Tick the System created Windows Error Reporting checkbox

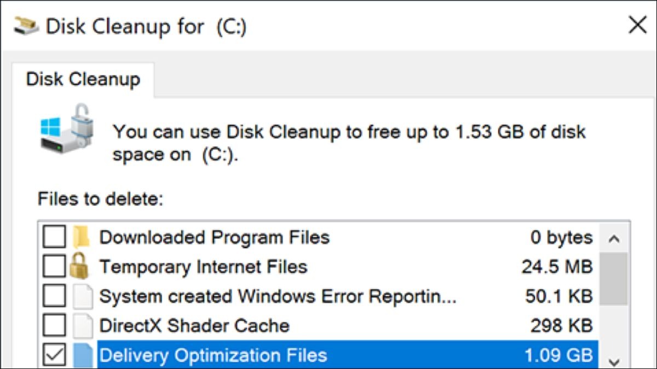54,296
